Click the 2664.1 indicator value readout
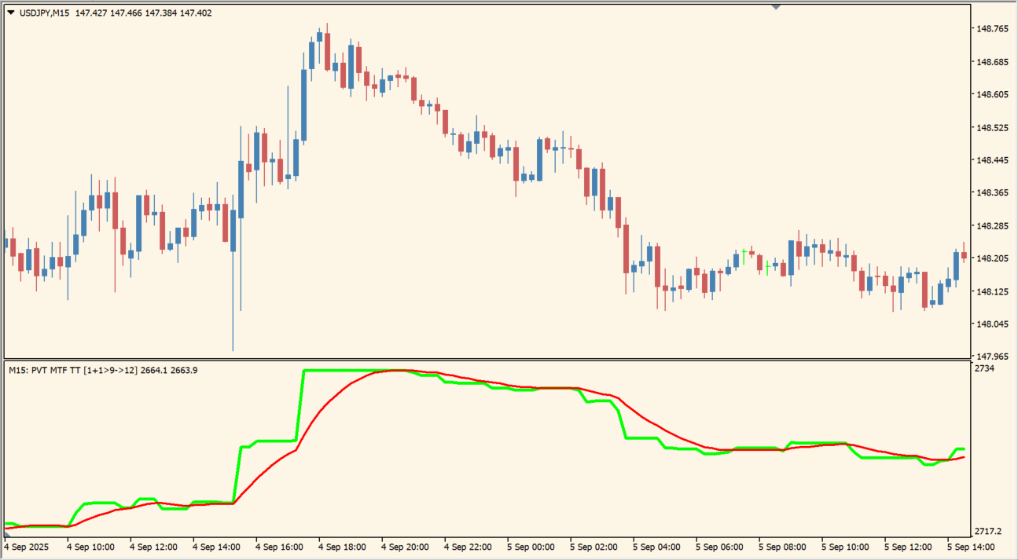Screen dimensions: 1018x560 (x=154, y=370)
